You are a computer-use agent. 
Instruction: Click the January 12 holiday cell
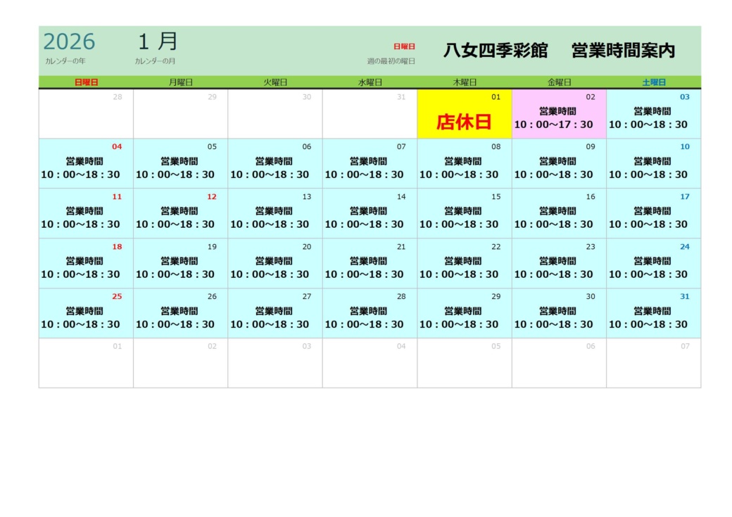pyautogui.click(x=180, y=214)
